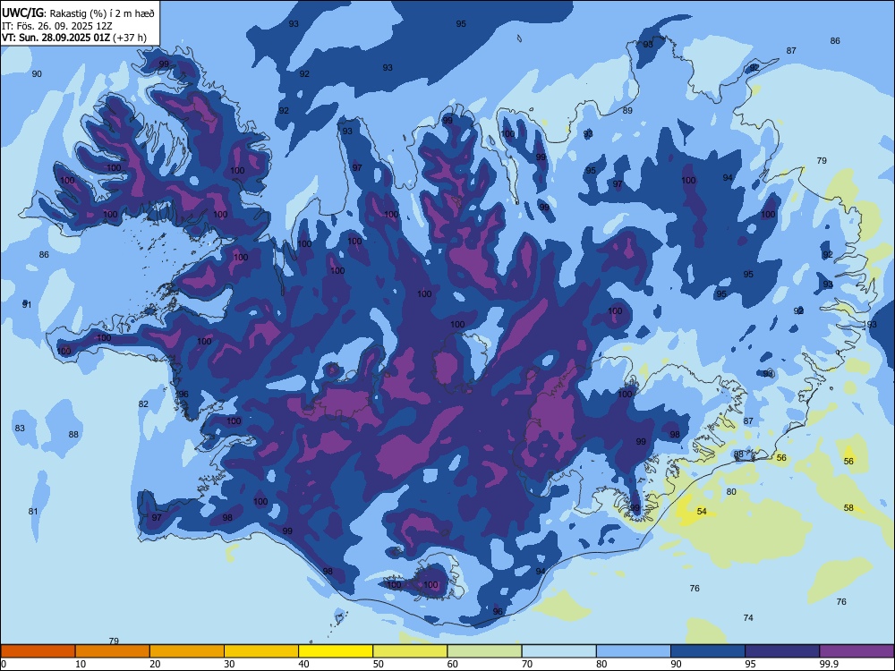The width and height of the screenshot is (895, 671).
Task: Click the 90–95 medium blue legend swatch
Action: click(708, 651)
